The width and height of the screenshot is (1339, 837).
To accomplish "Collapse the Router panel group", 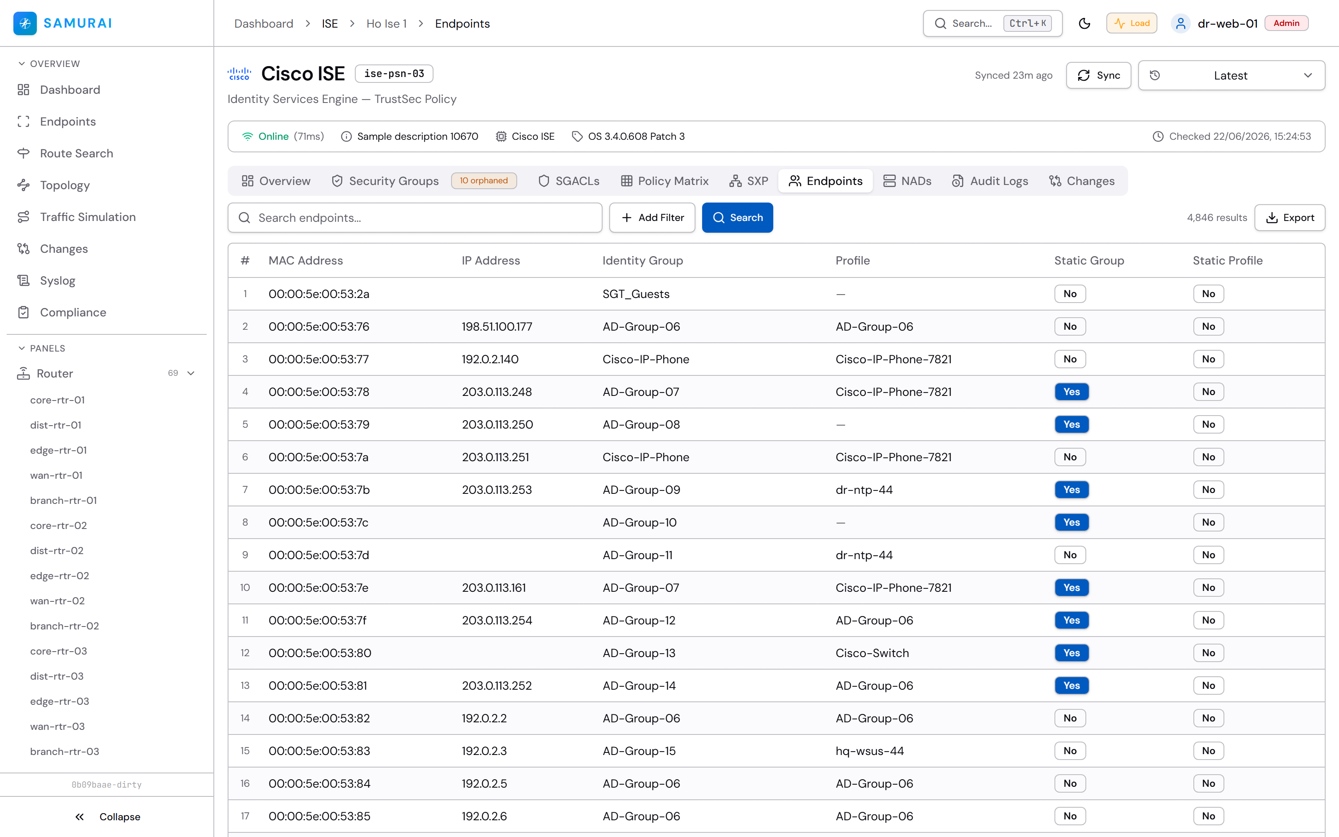I will (191, 373).
